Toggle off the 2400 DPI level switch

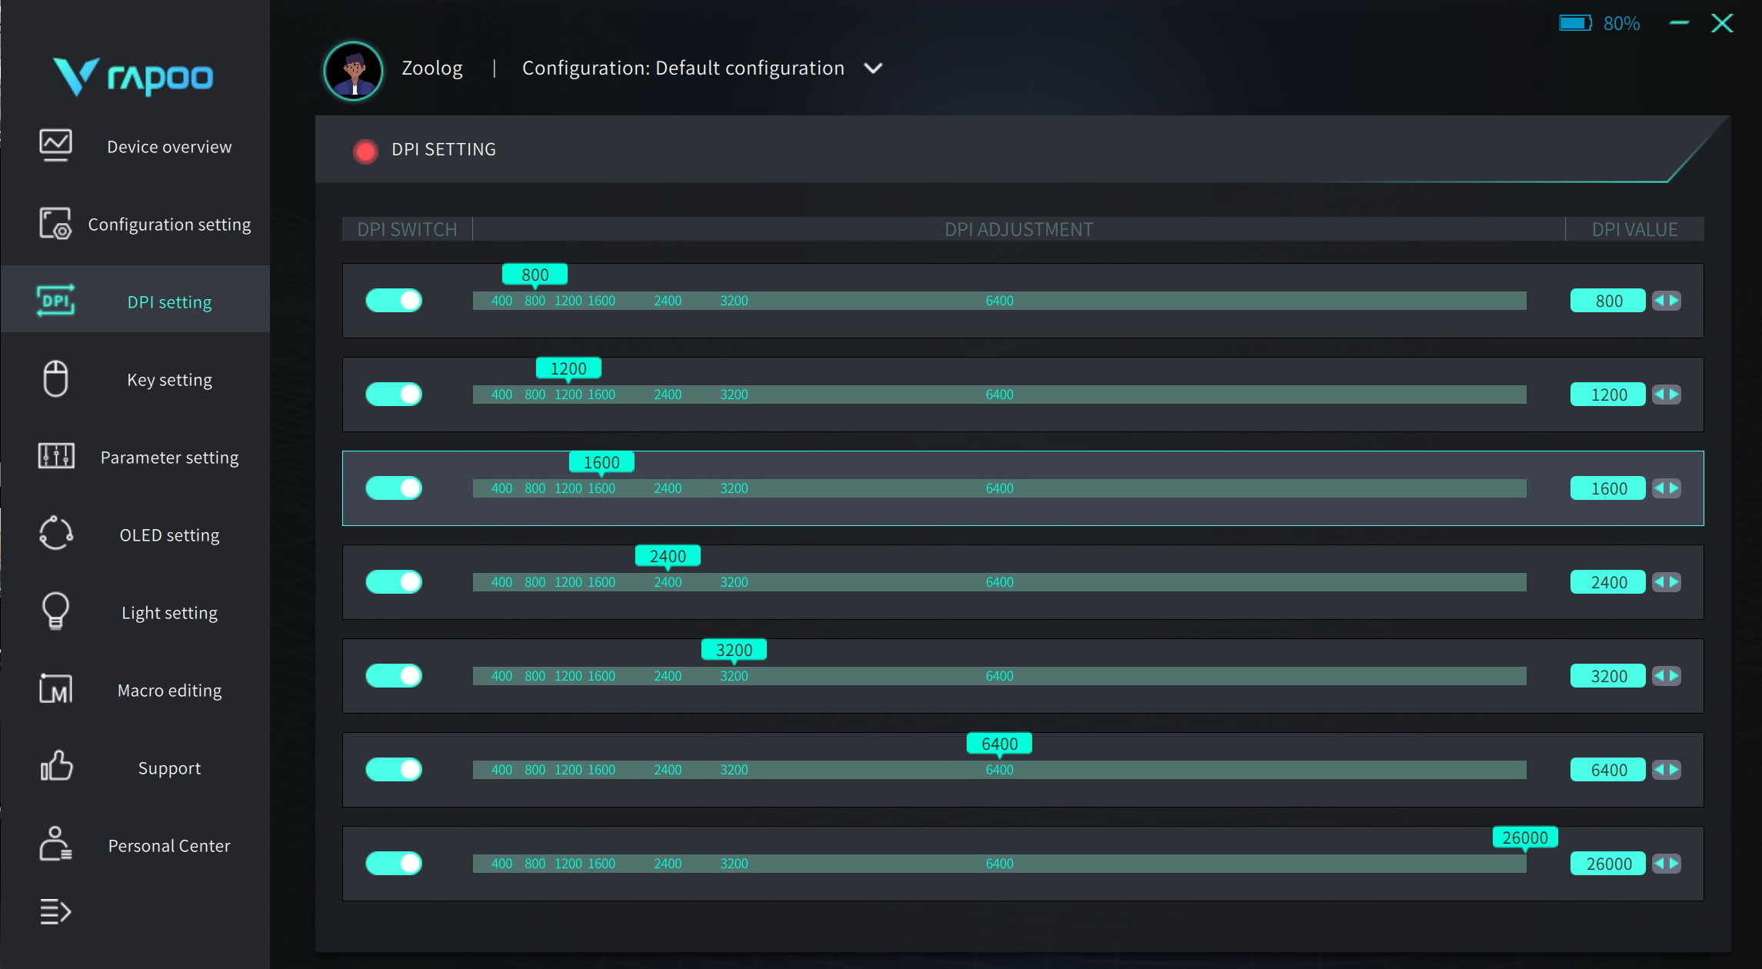tap(394, 582)
